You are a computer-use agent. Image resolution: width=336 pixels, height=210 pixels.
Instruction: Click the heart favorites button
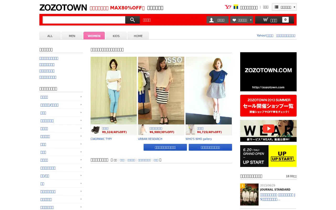pos(239,20)
